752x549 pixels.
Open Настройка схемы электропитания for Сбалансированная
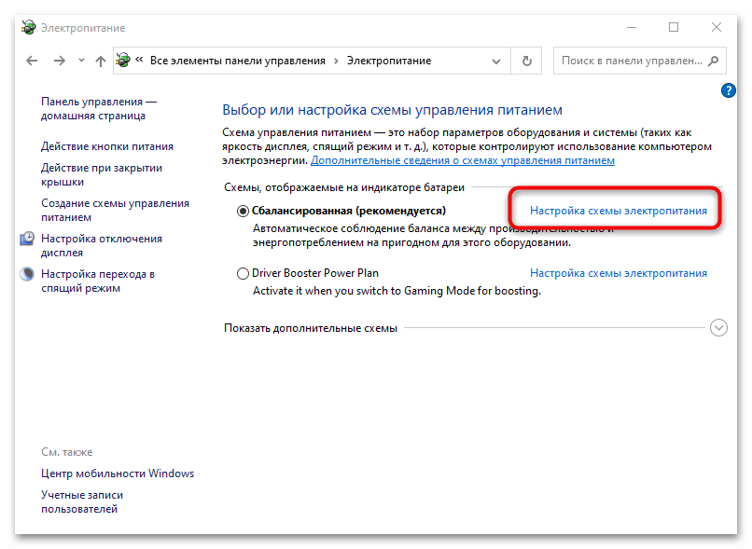pos(618,211)
